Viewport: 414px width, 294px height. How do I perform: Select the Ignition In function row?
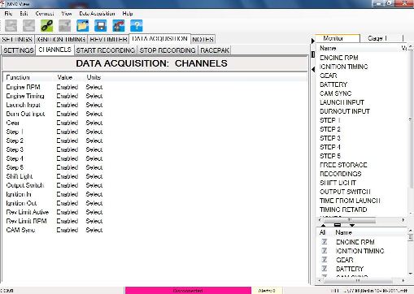19,194
